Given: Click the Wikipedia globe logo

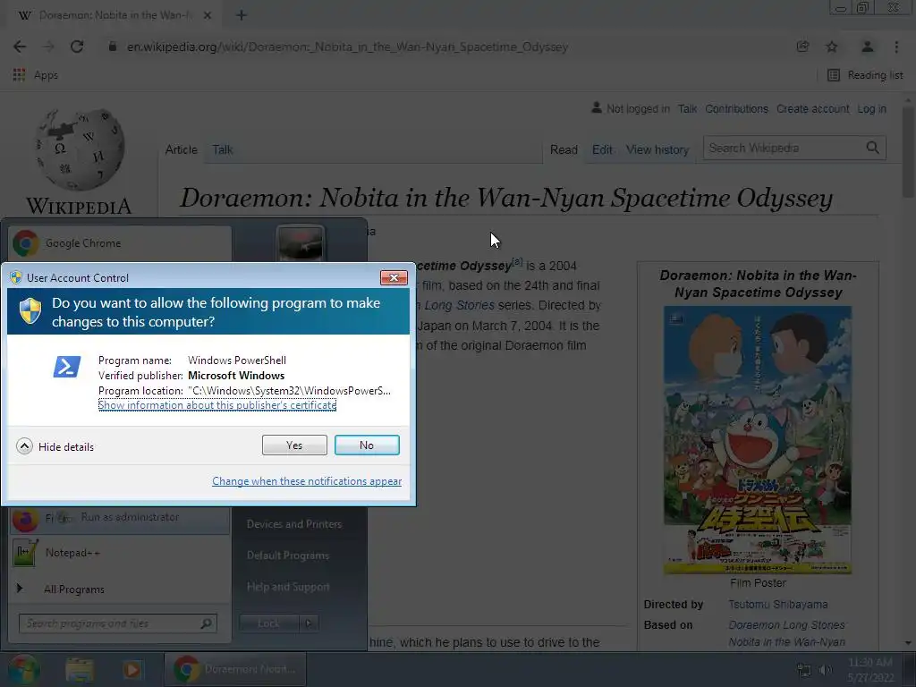Looking at the screenshot, I should [80, 149].
